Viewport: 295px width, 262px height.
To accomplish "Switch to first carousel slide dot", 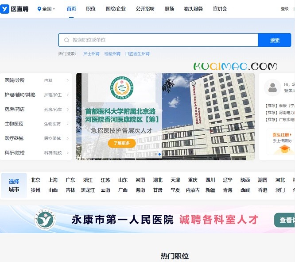I will 156,154.
